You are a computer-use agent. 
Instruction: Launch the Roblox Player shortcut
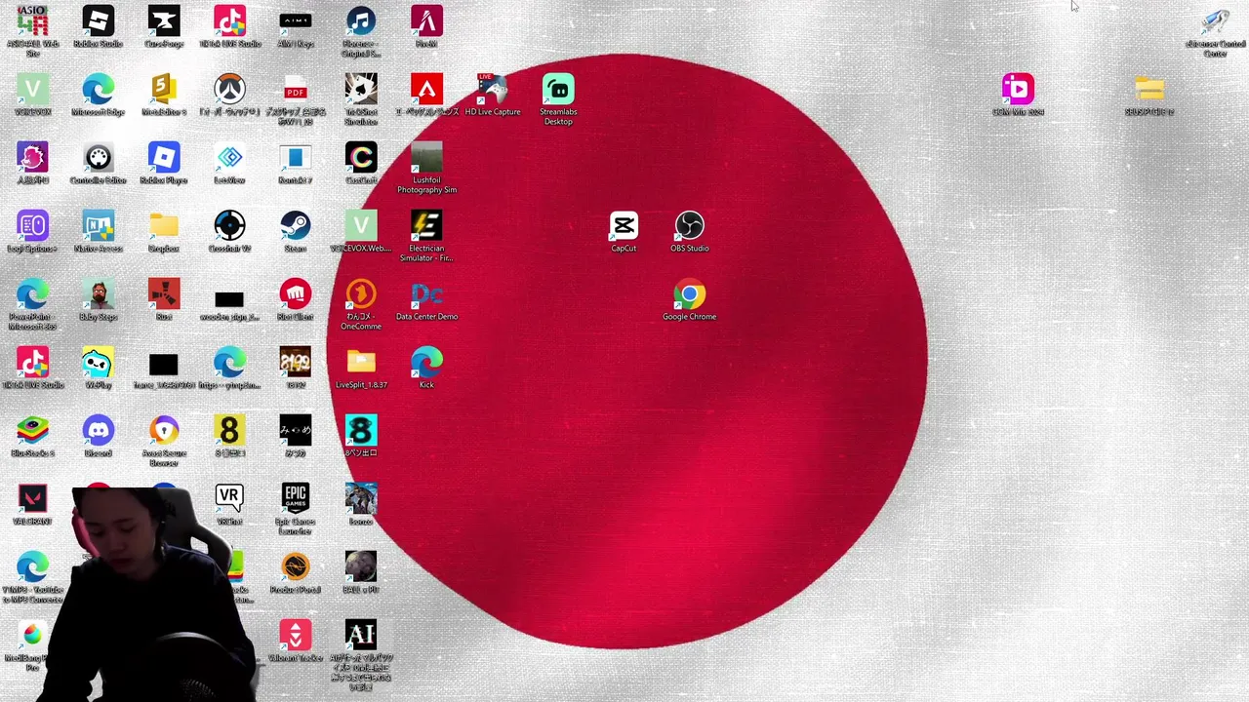click(164, 163)
